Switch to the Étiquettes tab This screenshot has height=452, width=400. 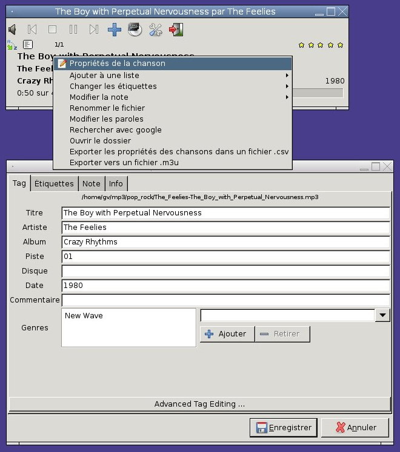[x=54, y=183]
